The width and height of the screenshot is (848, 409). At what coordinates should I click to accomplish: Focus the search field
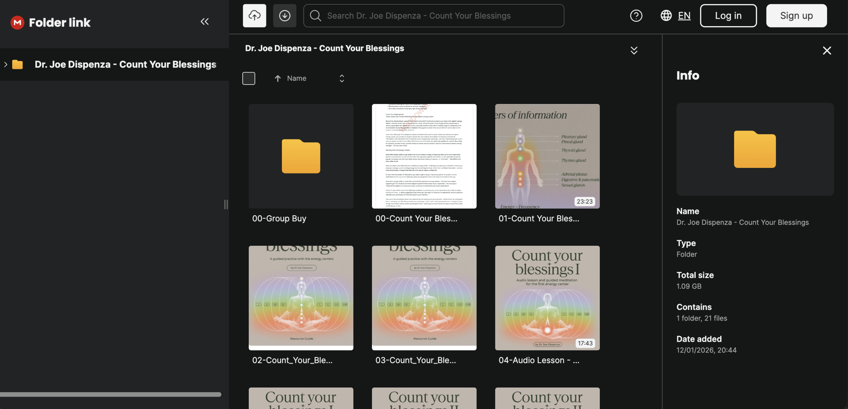click(x=434, y=16)
